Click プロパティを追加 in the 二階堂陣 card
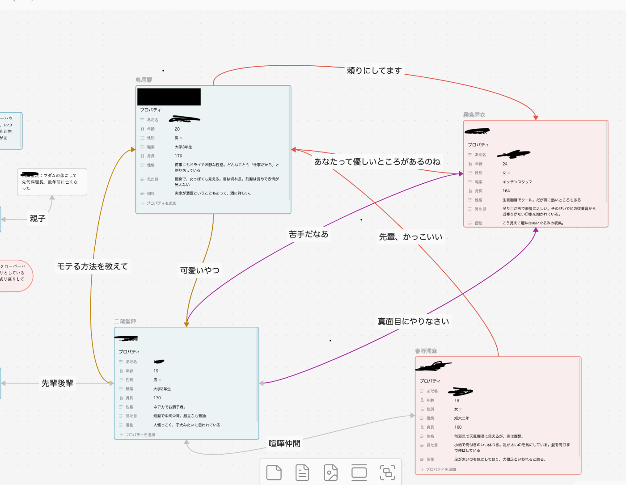 (x=137, y=435)
